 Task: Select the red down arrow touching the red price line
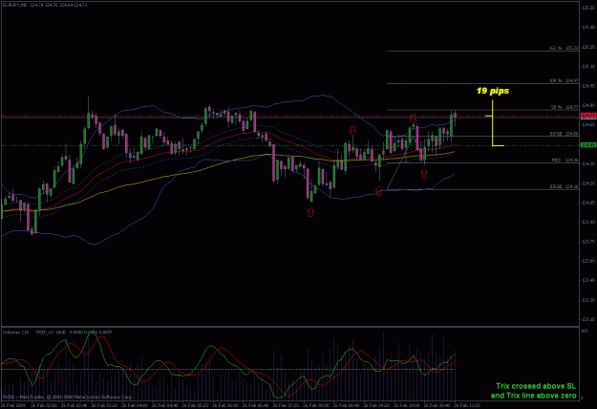pyautogui.click(x=413, y=118)
